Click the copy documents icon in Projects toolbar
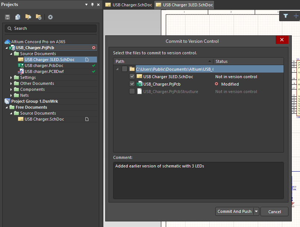The image size is (300, 227). click(18, 17)
